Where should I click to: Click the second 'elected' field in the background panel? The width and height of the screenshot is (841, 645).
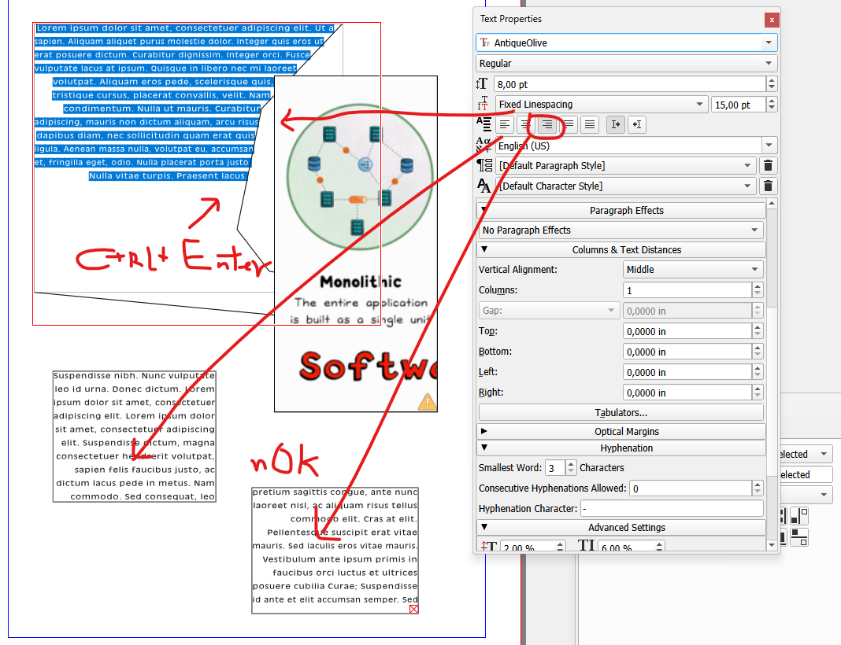point(806,474)
